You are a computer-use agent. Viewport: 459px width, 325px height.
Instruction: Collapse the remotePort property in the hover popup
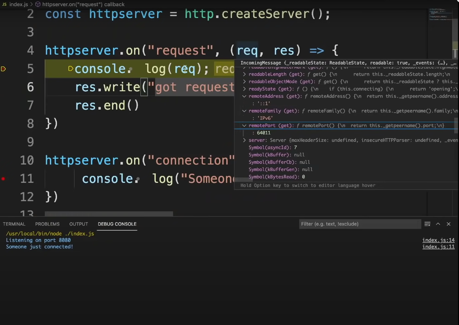244,126
